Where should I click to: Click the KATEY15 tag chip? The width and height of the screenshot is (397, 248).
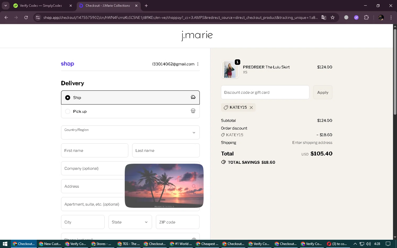point(238,107)
